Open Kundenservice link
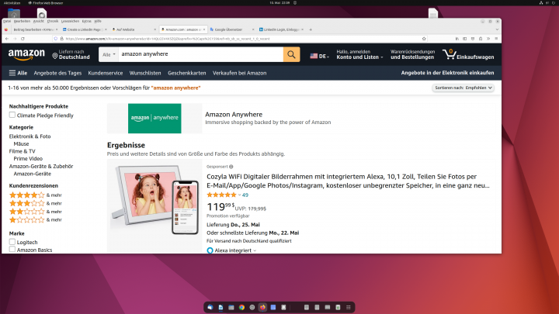The image size is (559, 314). (106, 73)
